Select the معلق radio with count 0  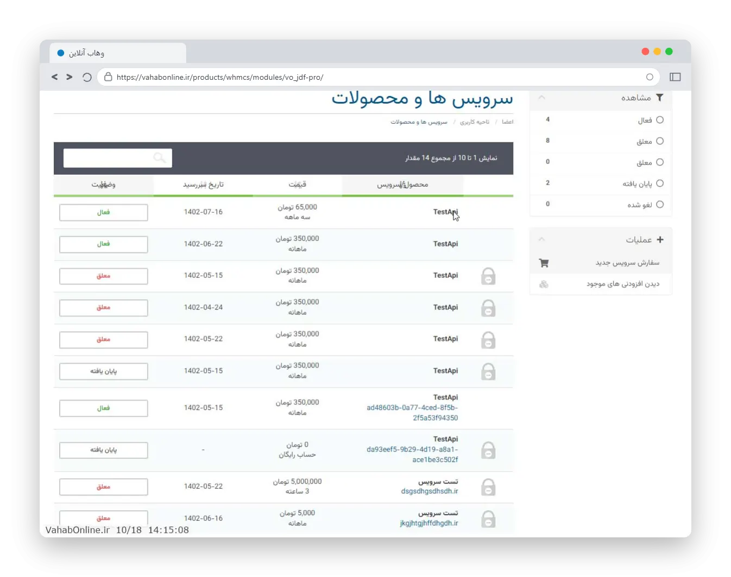click(660, 162)
